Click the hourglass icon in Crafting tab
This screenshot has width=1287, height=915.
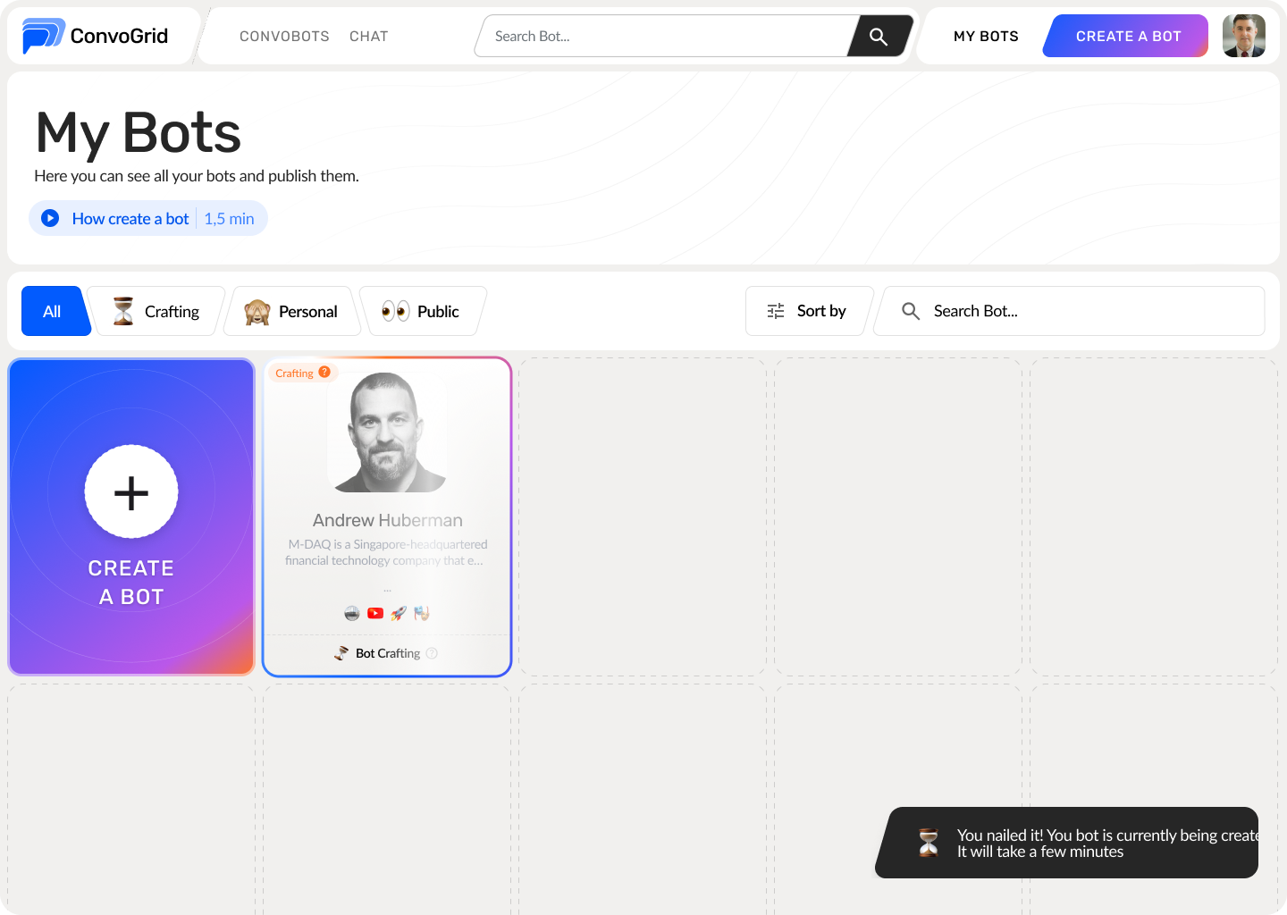(123, 311)
